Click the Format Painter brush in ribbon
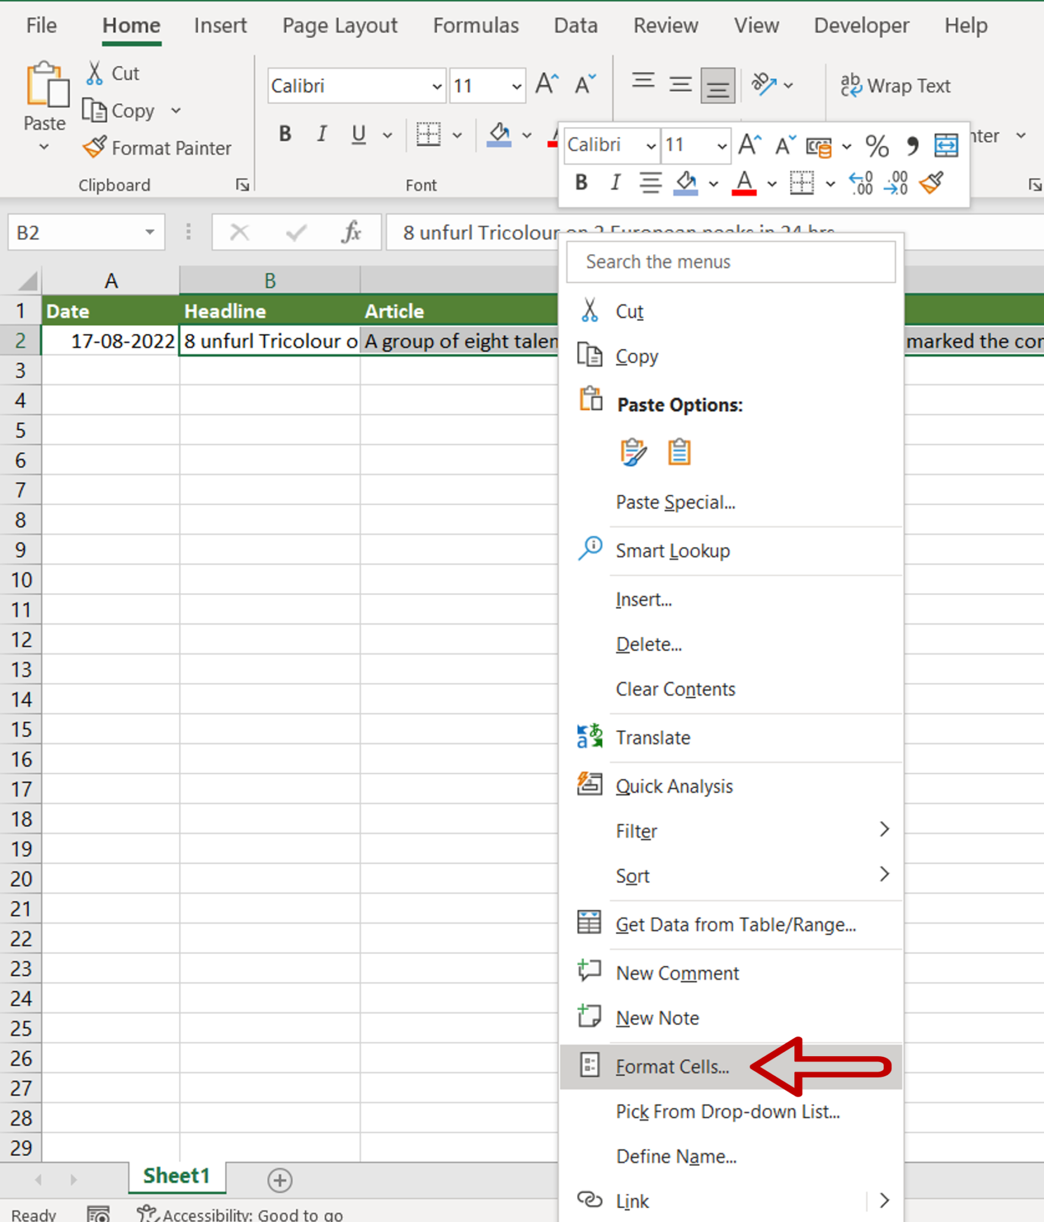Screen dimensions: 1044x1222 [x=95, y=147]
